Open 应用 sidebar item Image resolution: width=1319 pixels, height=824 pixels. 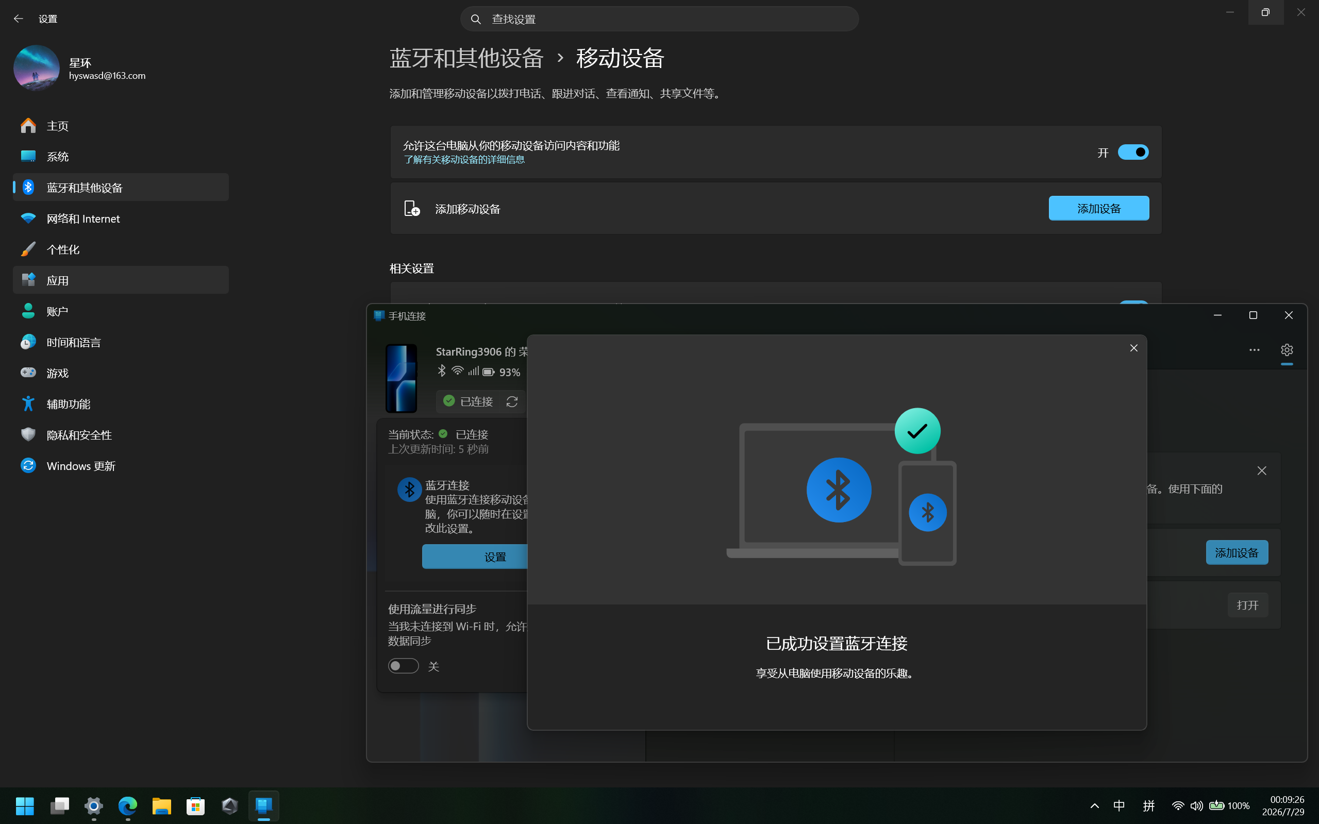tap(121, 280)
